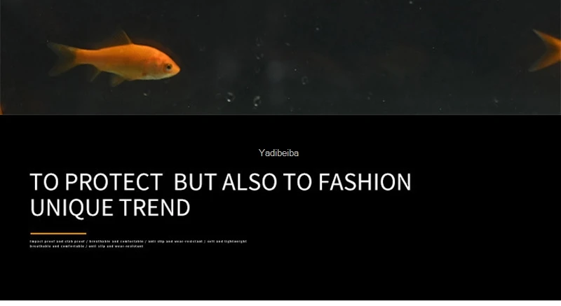Image resolution: width=561 pixels, height=306 pixels.
Task: Click the word UNIQUE in the heading
Action: point(72,208)
